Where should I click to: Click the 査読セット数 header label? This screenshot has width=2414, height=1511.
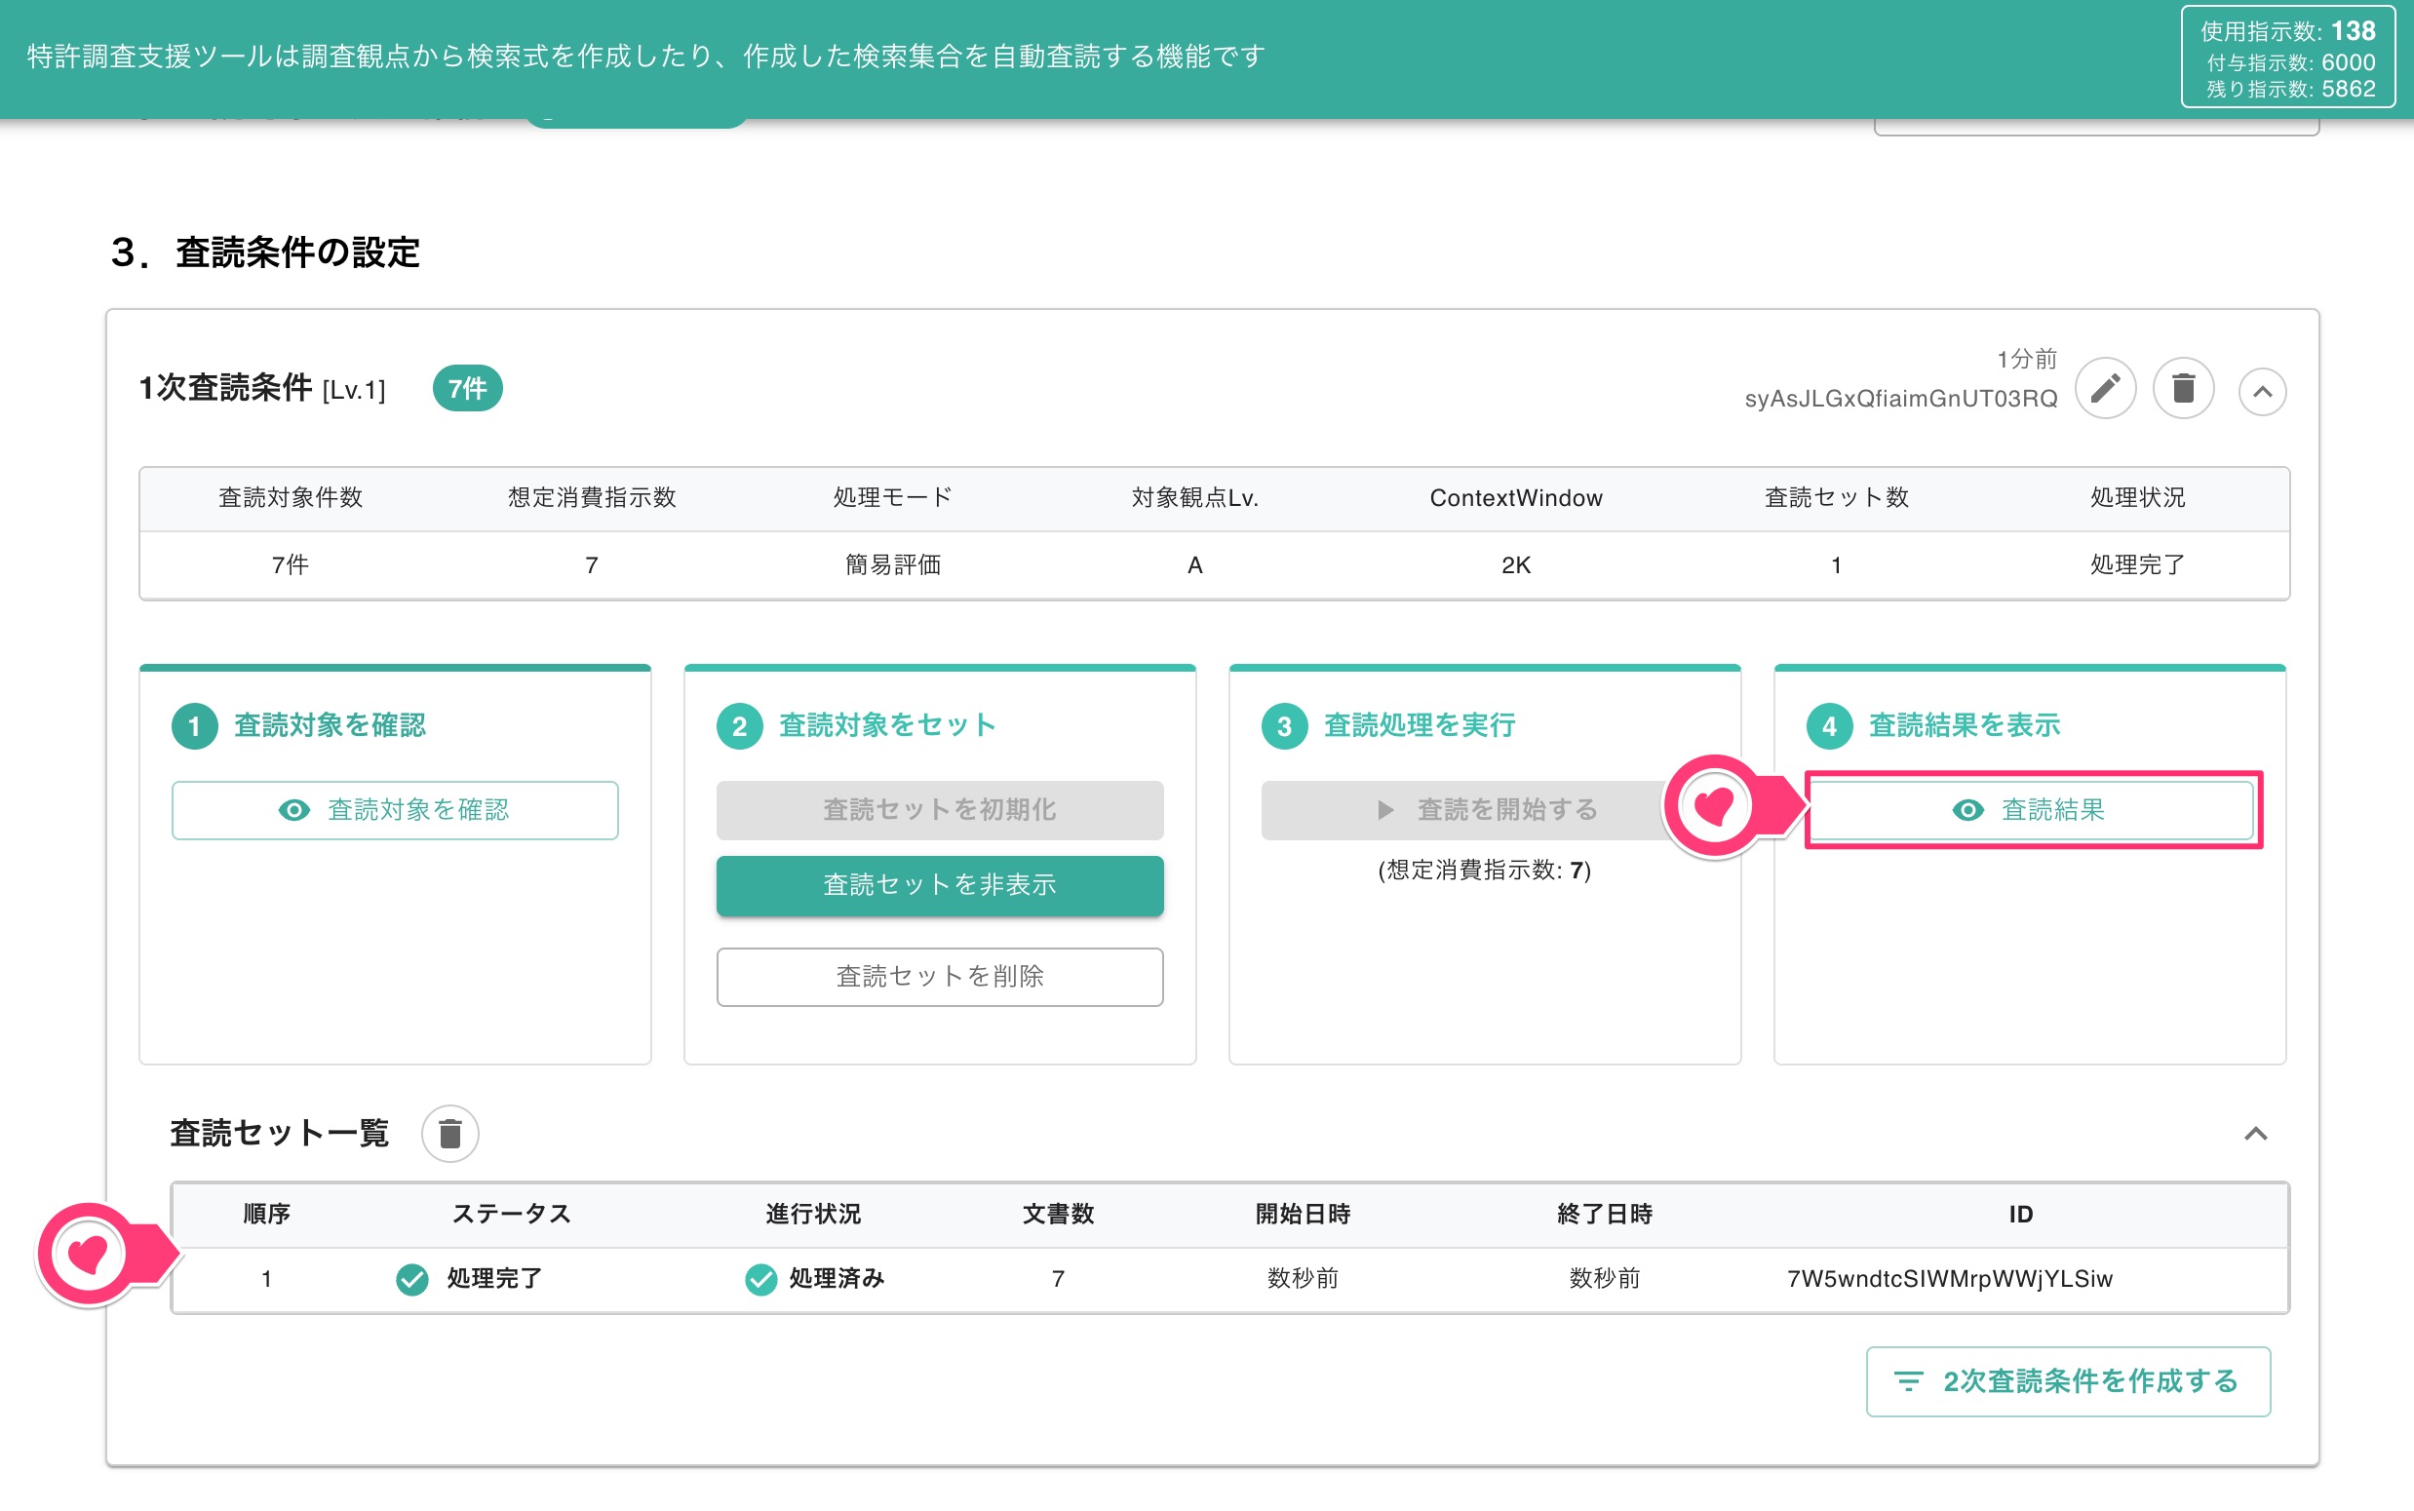(1836, 498)
